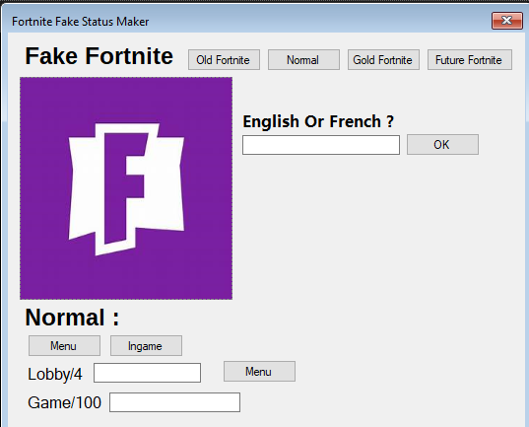Click the English Or French text field
The width and height of the screenshot is (529, 427).
coord(321,145)
